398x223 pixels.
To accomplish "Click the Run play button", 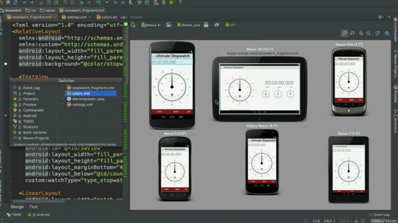I will pyautogui.click(x=116, y=2).
